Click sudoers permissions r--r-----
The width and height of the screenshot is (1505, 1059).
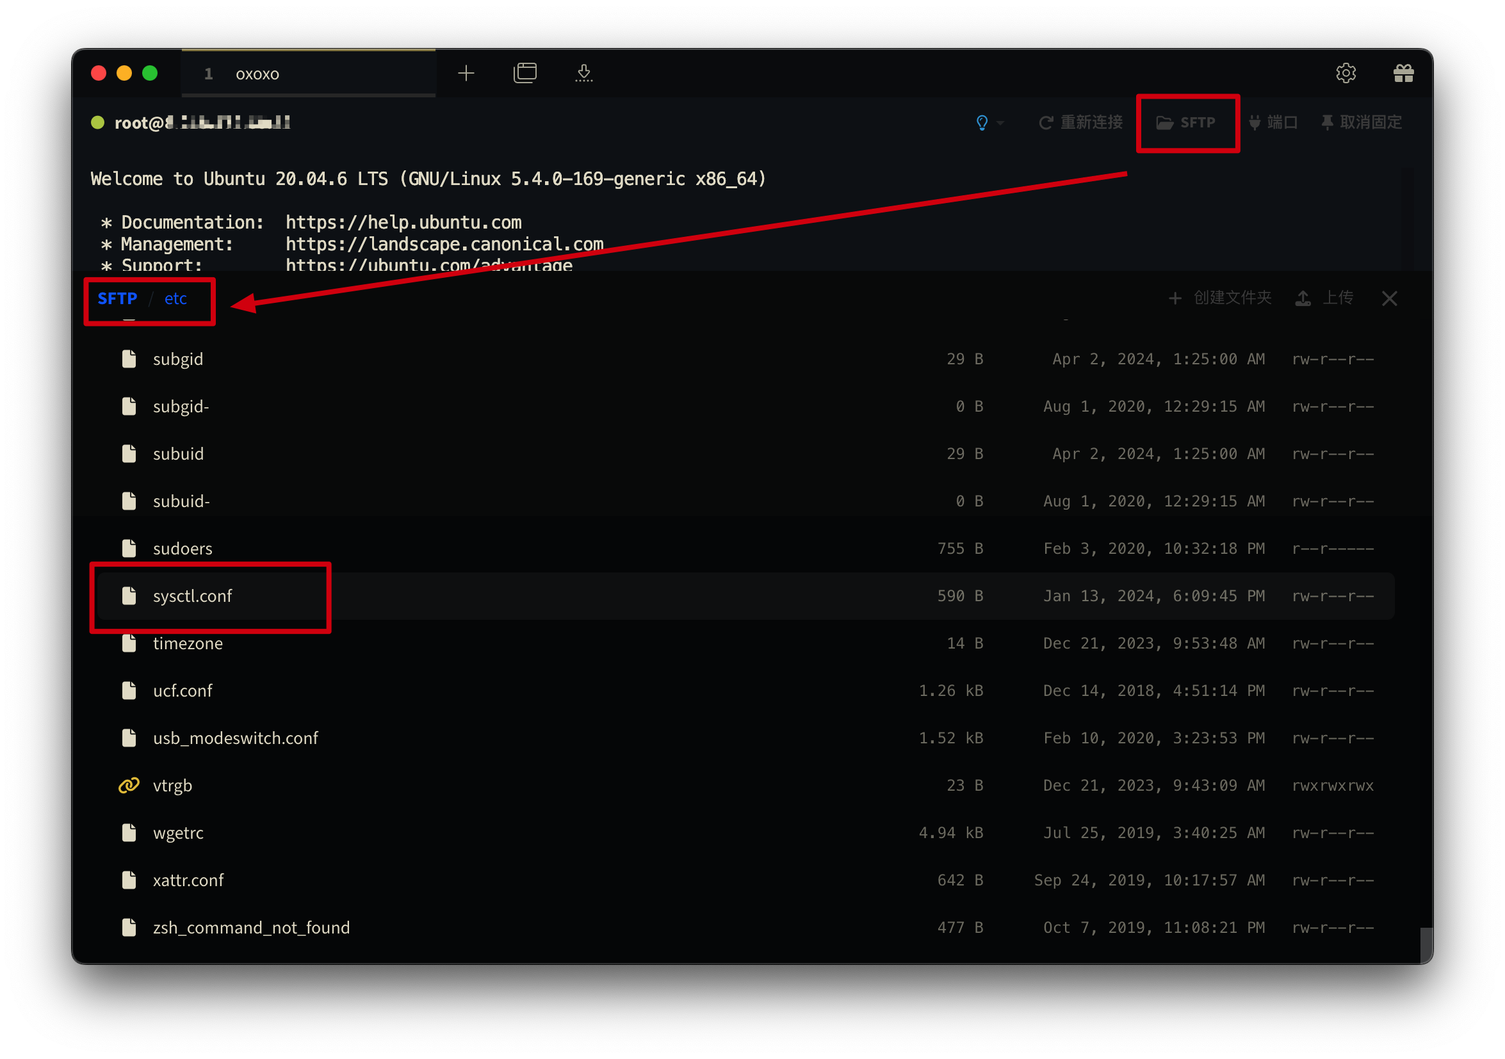click(1333, 549)
